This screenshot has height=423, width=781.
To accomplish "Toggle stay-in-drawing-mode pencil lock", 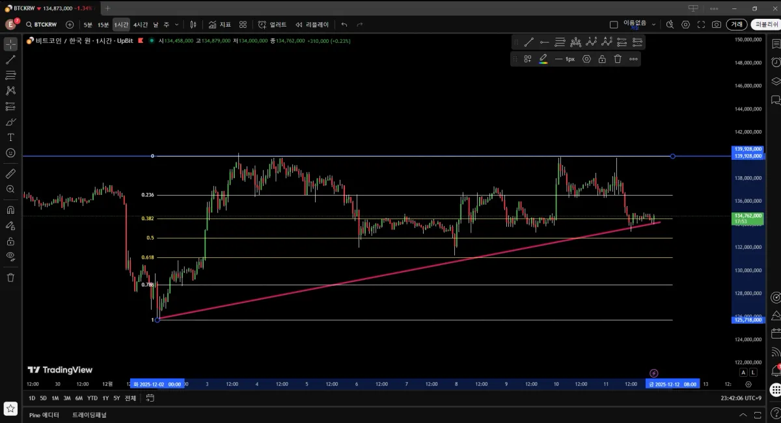I will coord(10,225).
